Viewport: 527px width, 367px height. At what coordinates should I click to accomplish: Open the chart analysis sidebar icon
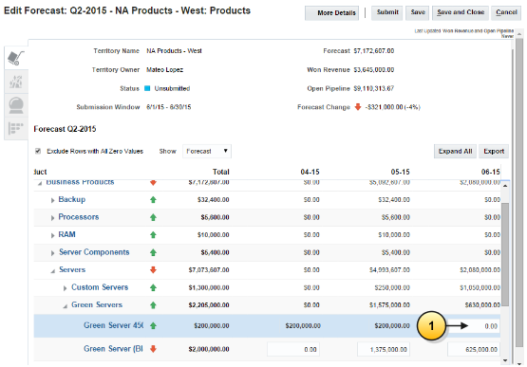click(x=16, y=82)
